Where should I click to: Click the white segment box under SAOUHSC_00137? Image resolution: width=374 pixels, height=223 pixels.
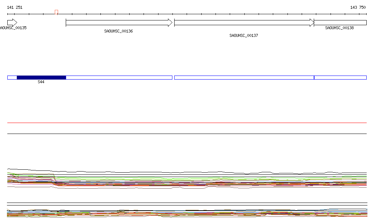(244, 77)
